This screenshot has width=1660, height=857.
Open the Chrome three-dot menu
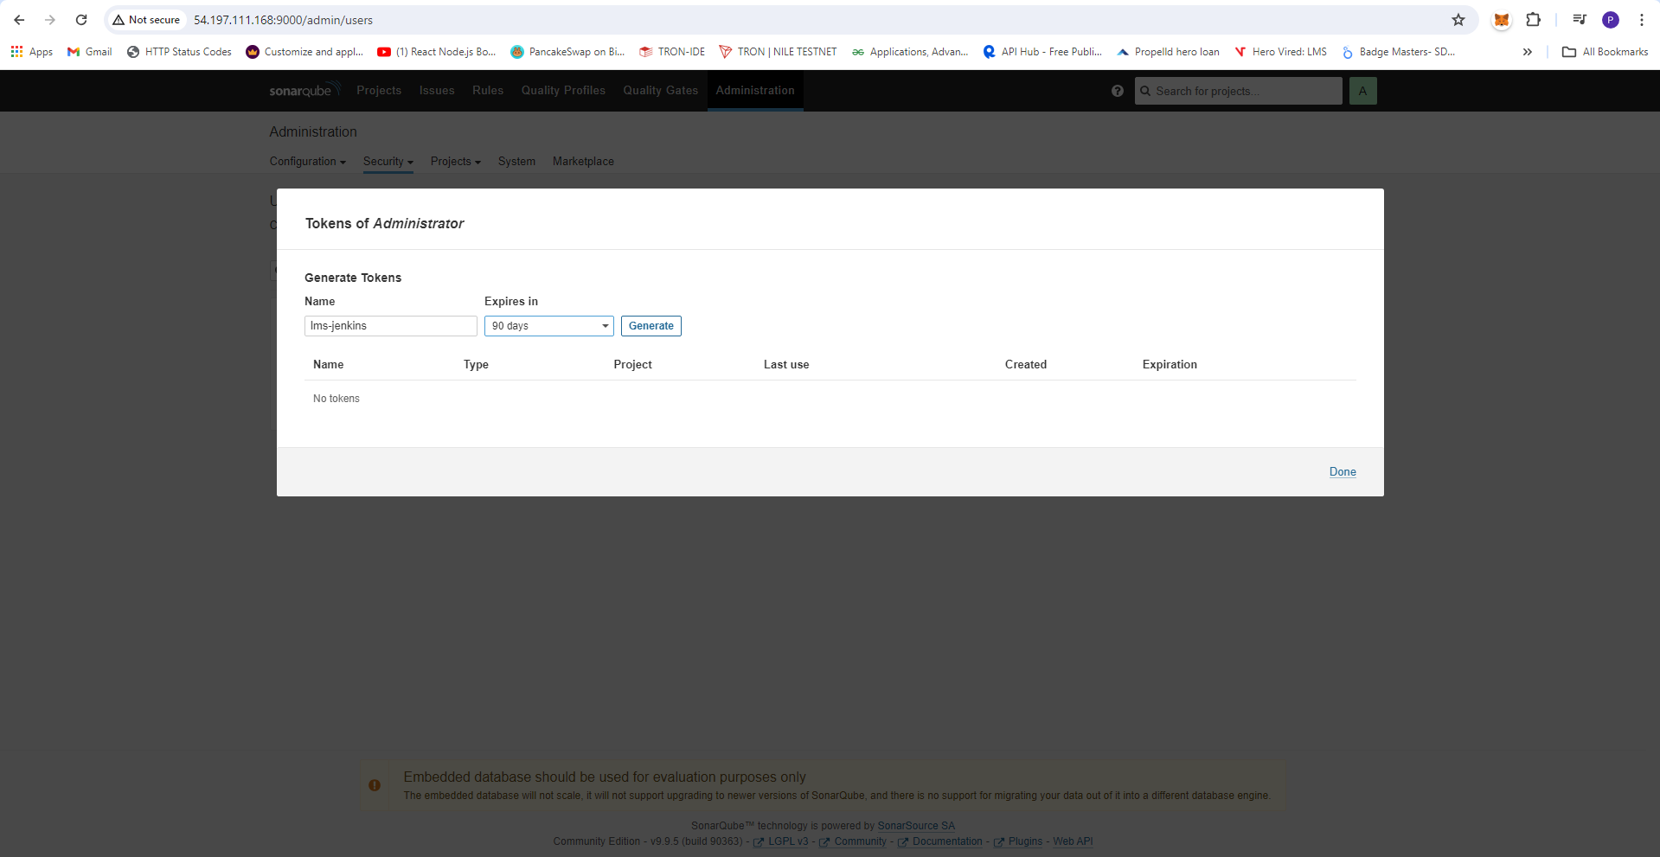[x=1642, y=20]
